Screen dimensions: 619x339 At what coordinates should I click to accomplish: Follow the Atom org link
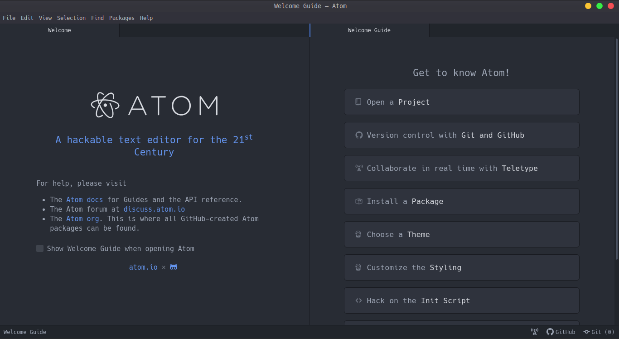pos(82,219)
